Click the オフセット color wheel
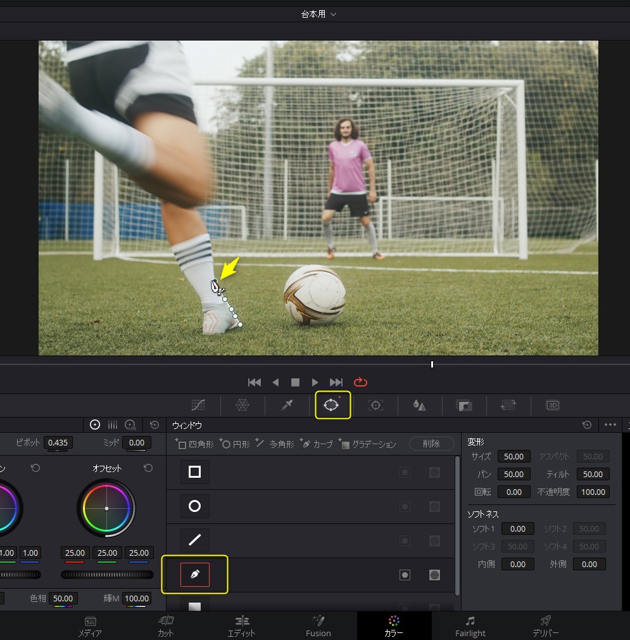630x640 pixels. pos(106,508)
